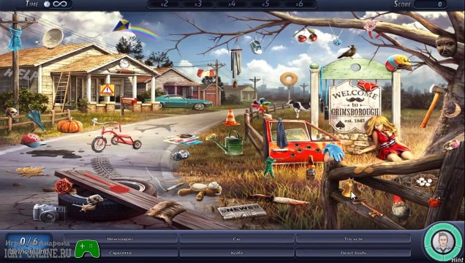Select the blue scarf on the utility pole
The image size is (465, 263).
coord(15,38)
